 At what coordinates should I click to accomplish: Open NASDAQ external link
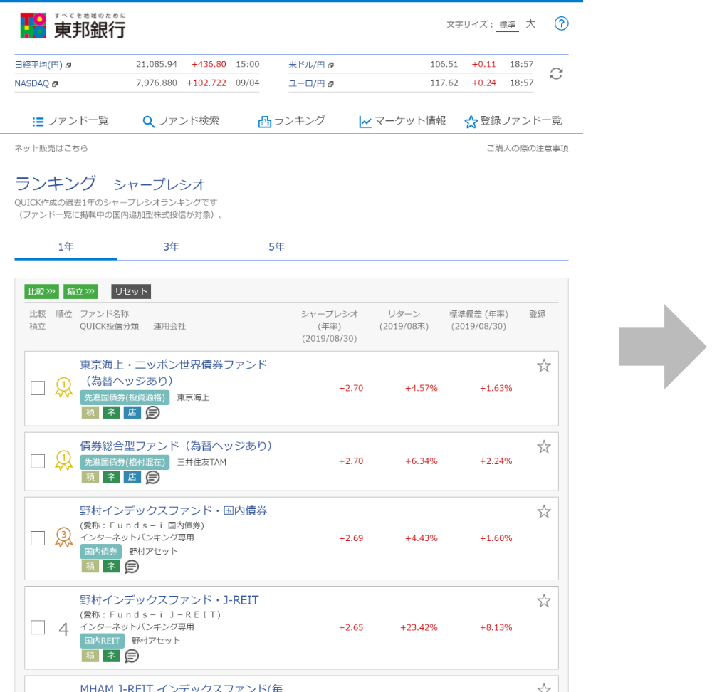click(x=36, y=83)
